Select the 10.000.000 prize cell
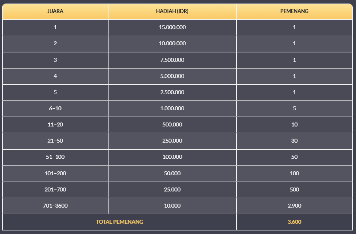This screenshot has height=234, width=356. click(172, 44)
